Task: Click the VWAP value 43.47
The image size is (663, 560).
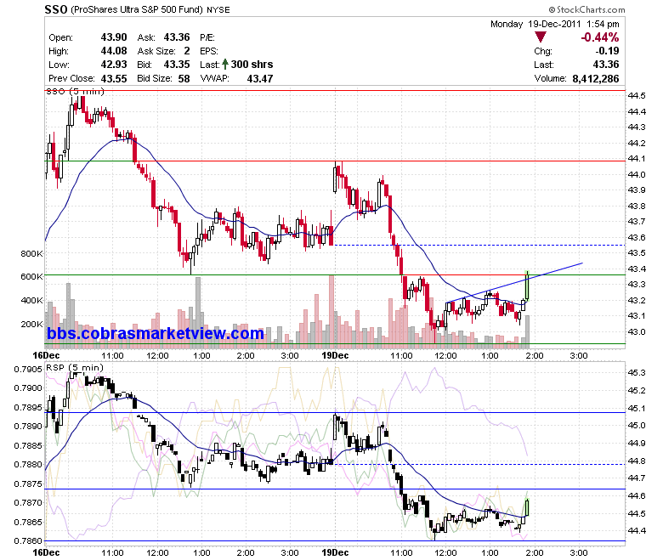Action: tap(260, 78)
